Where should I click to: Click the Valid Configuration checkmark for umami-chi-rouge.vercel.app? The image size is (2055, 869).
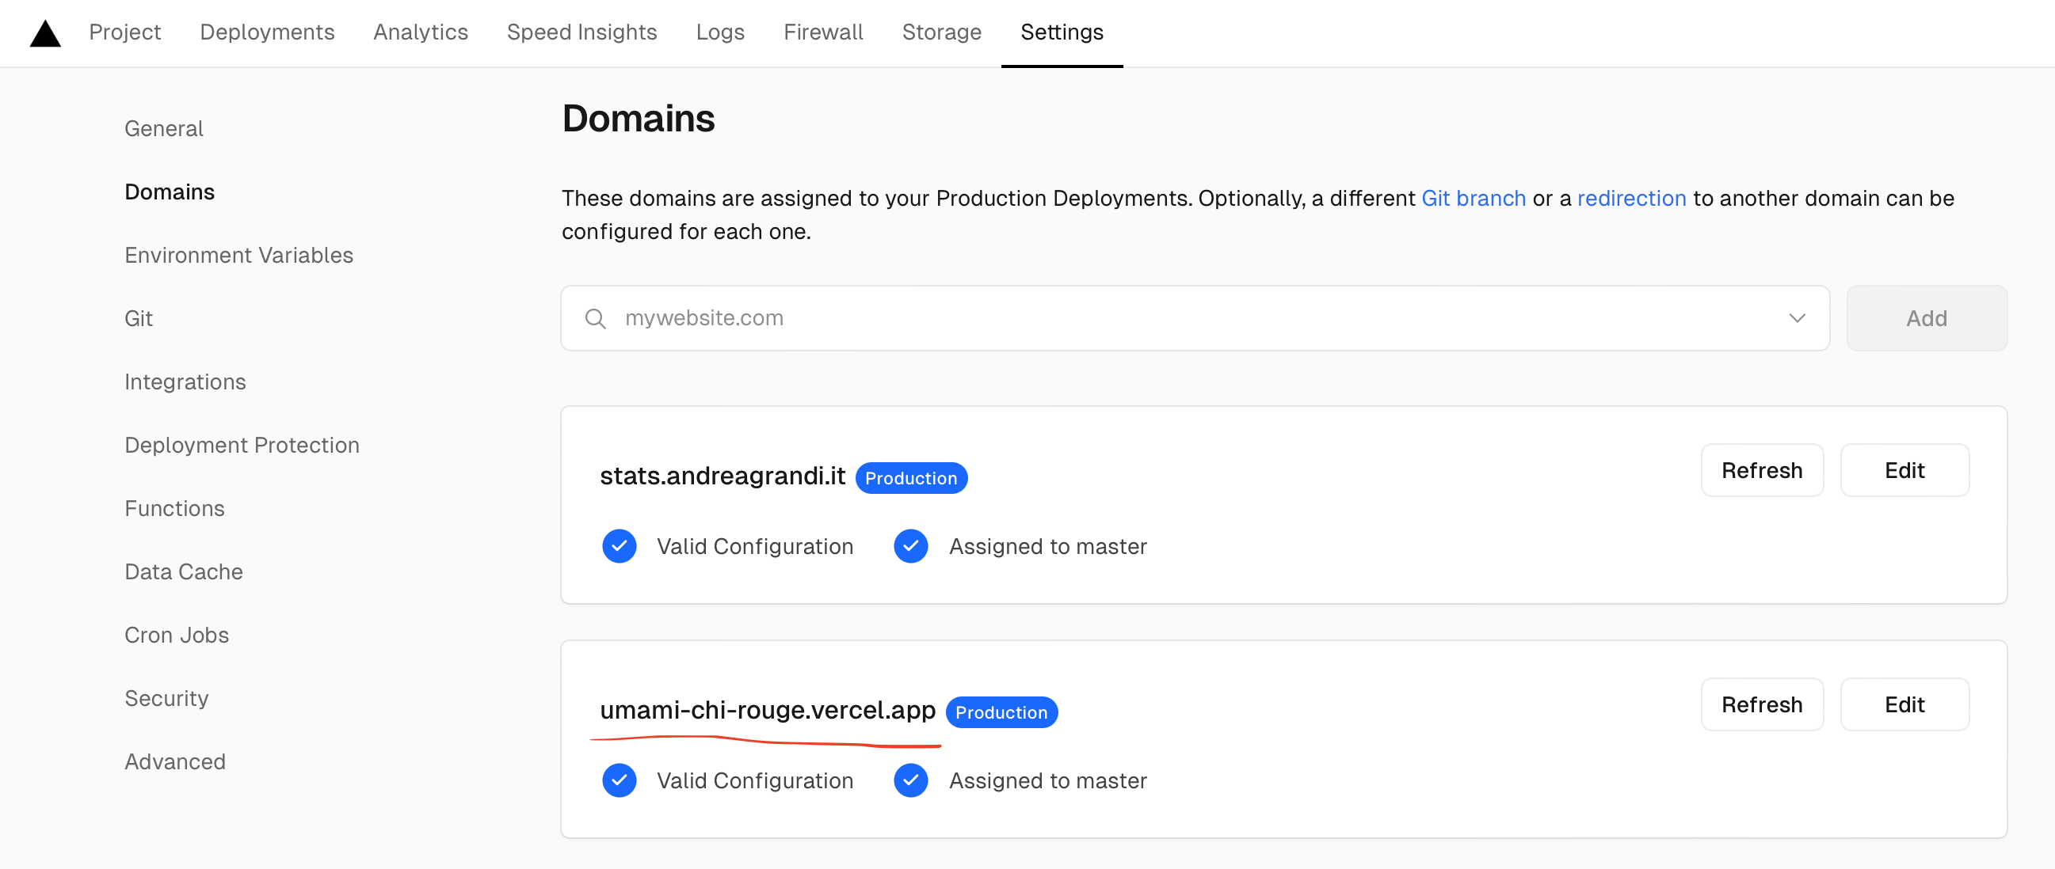coord(619,781)
